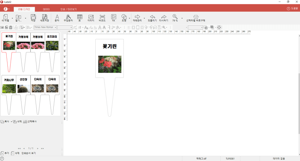This screenshot has width=300, height=161.
Task: Go to previous page < button
Action: [x=24, y=148]
